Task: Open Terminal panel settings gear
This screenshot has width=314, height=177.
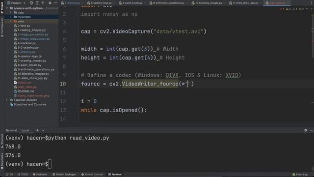Action: [306, 130]
